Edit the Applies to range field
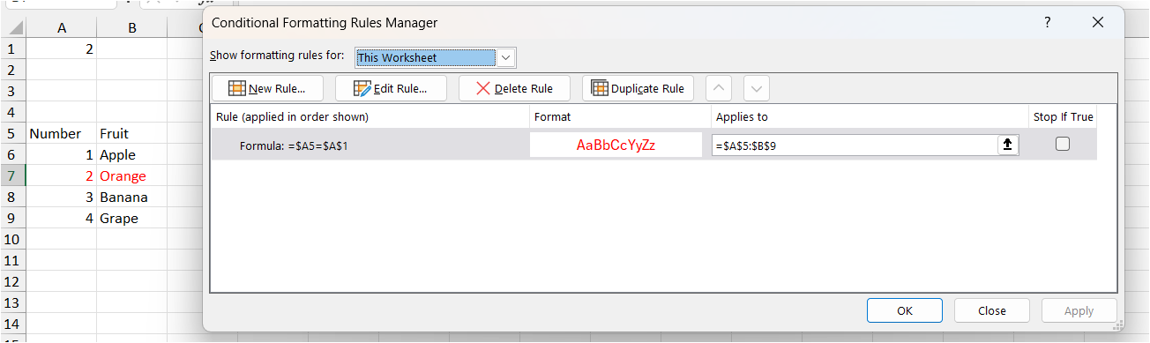The width and height of the screenshot is (1150, 343). tap(855, 145)
